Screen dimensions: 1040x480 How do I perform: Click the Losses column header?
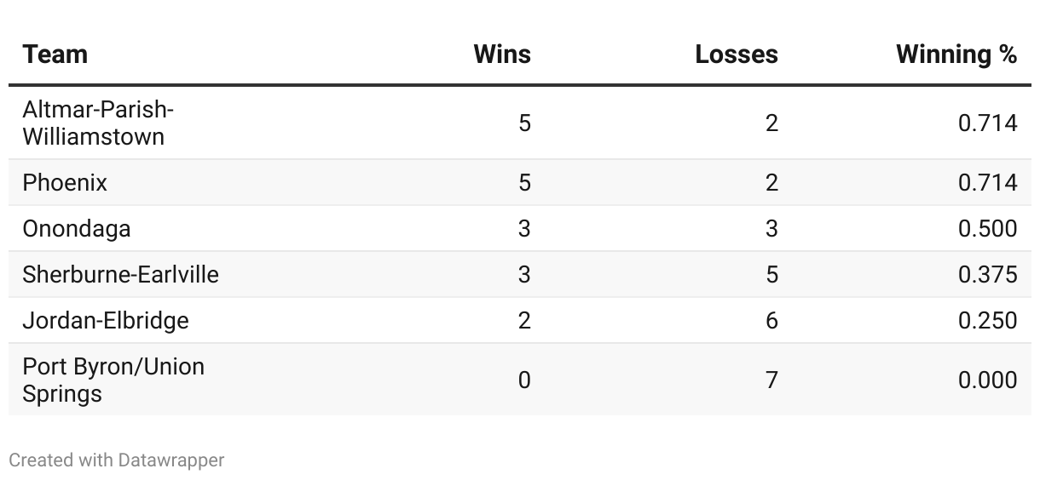pos(737,54)
